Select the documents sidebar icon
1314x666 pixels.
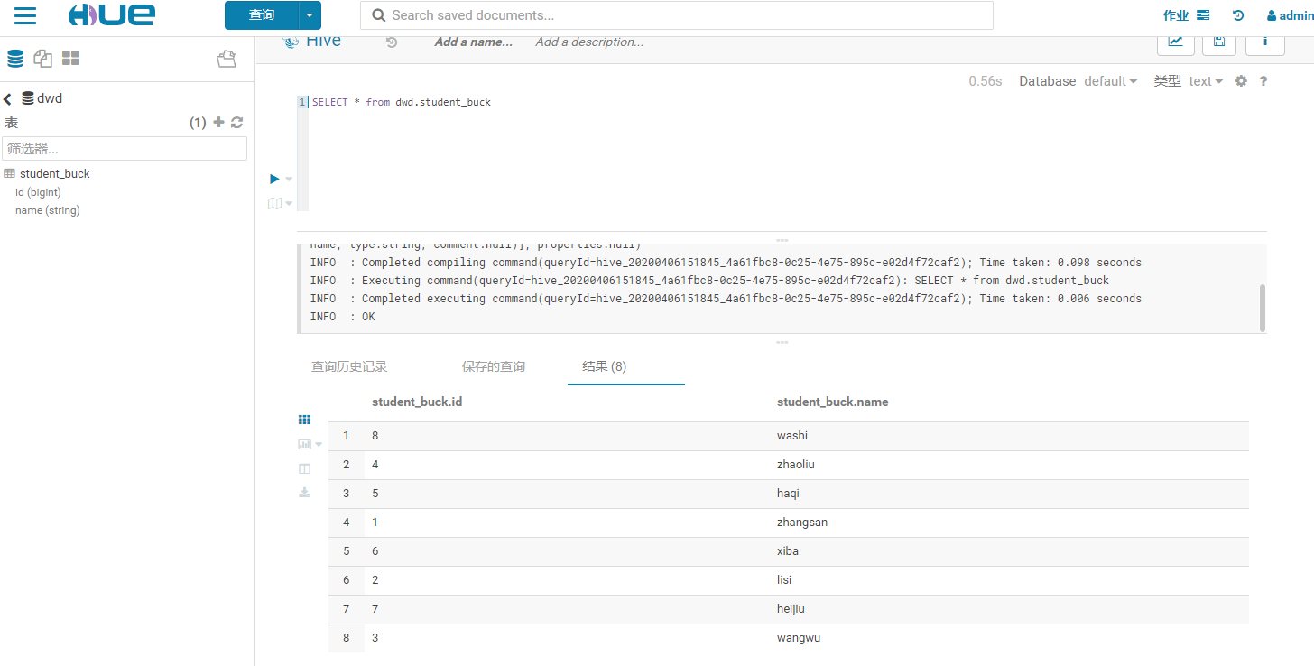pyautogui.click(x=42, y=59)
